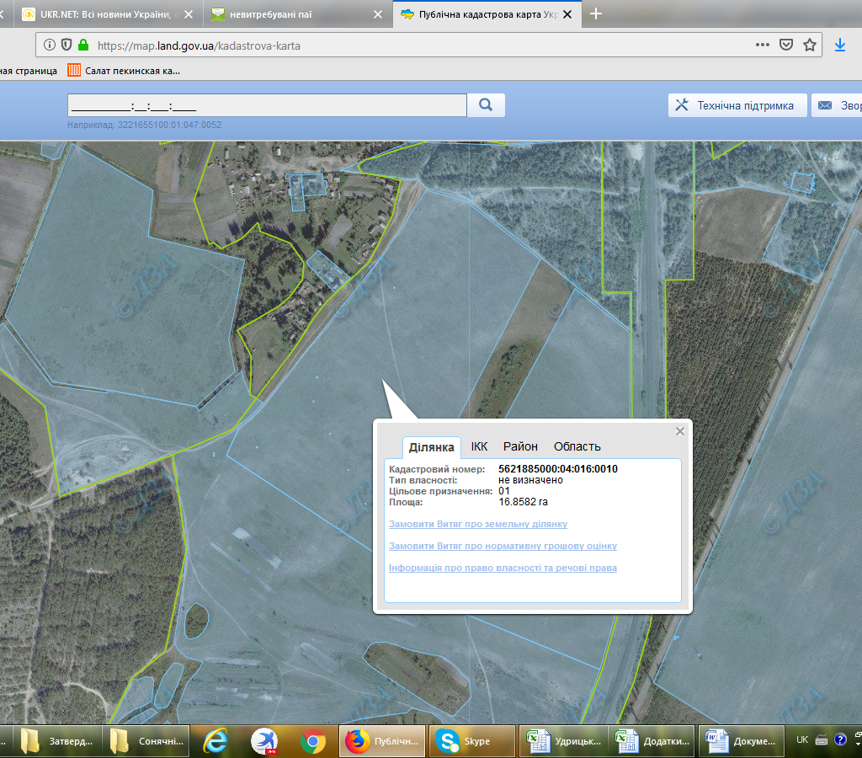862x758 pixels.
Task: Click the Pocket save icon in address bar
Action: [x=786, y=45]
